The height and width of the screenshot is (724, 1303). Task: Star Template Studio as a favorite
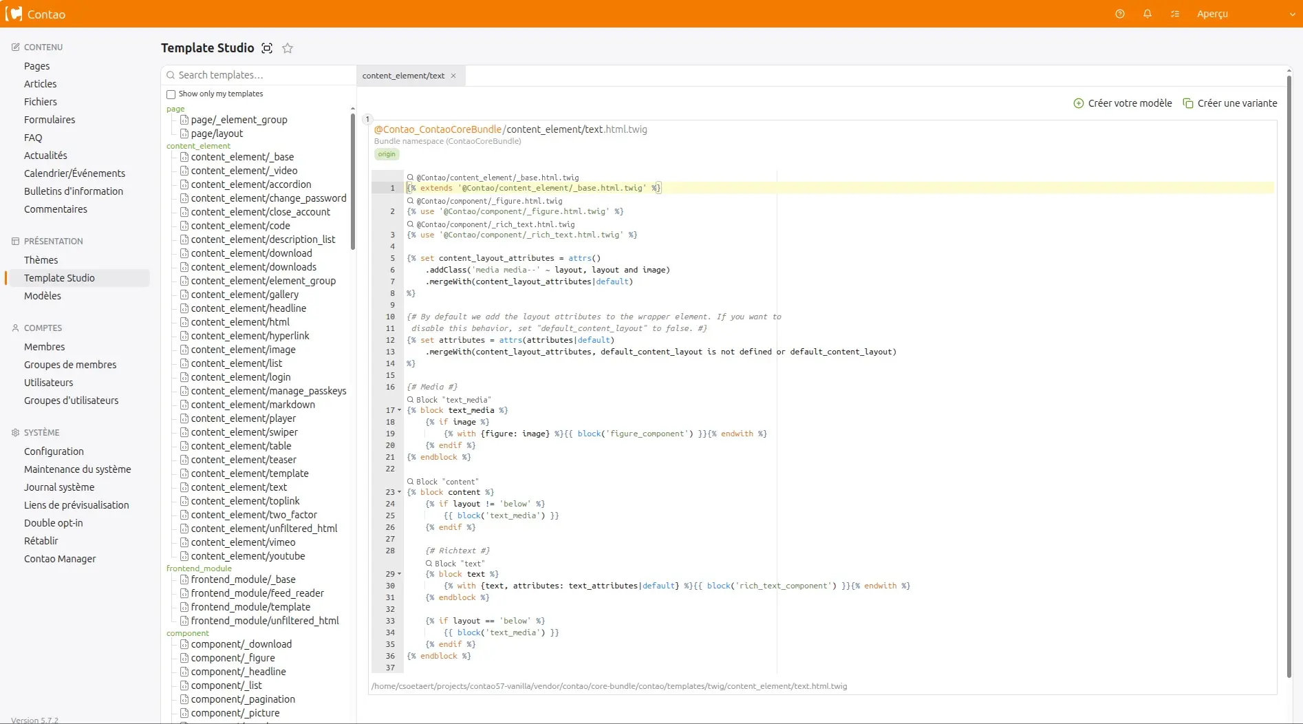pos(288,48)
